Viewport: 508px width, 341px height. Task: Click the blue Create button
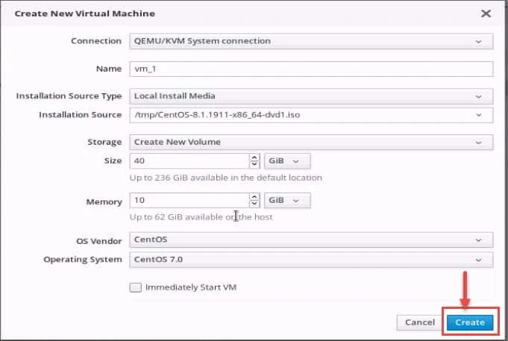click(470, 322)
